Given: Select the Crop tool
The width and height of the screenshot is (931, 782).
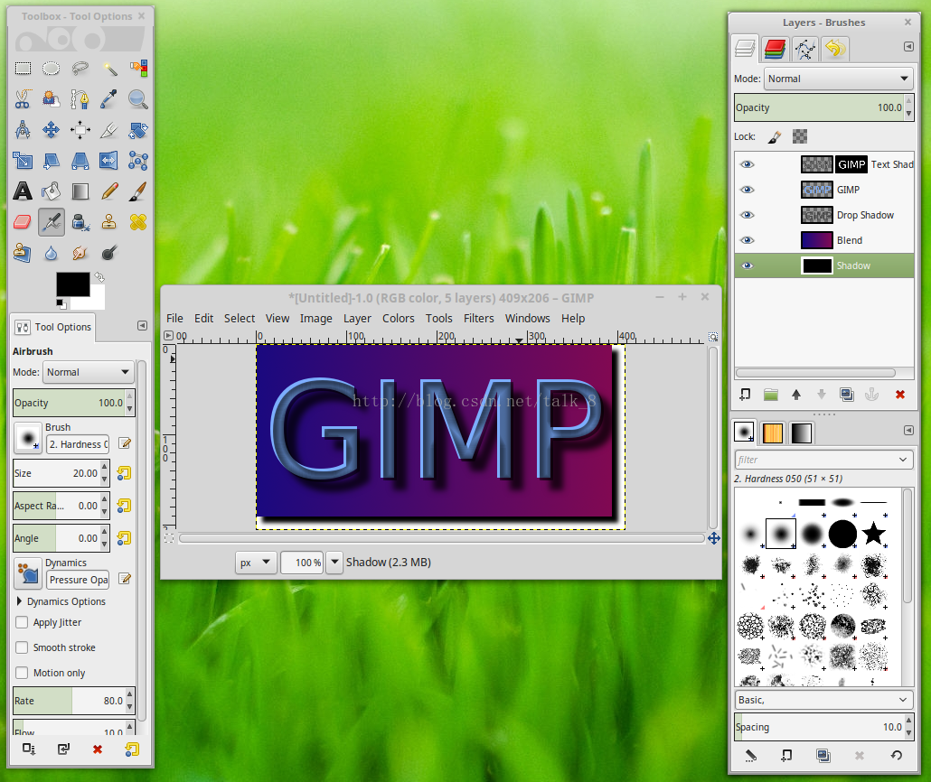Looking at the screenshot, I should 109,130.
